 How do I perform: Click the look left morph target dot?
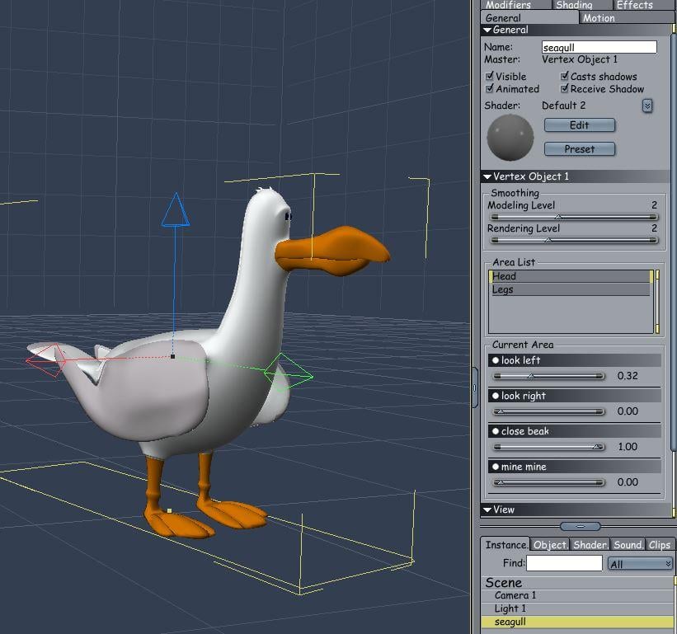pyautogui.click(x=496, y=360)
